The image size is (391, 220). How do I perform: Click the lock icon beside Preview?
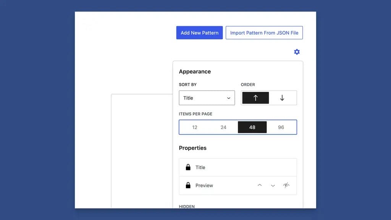(x=188, y=185)
